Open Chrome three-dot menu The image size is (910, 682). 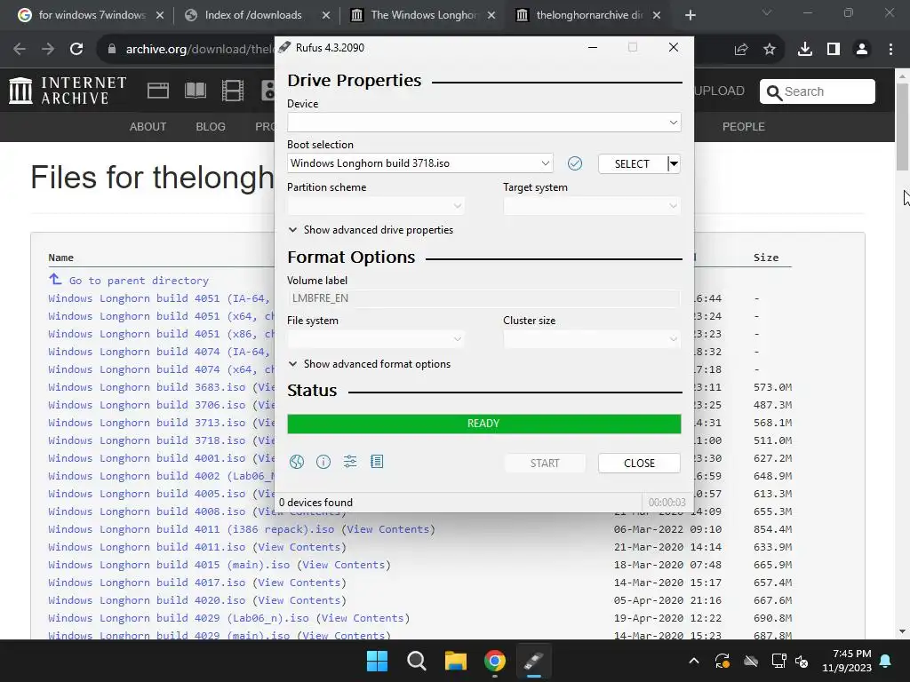(890, 50)
